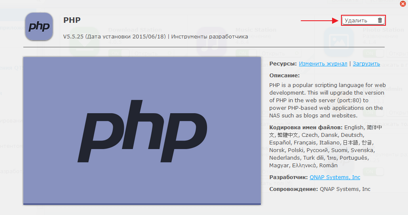Click the Удалить button to remove PHP

[363, 20]
